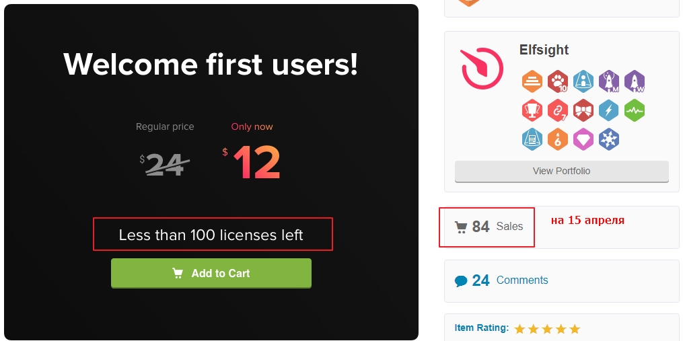This screenshot has width=683, height=341.
Task: Click the Elfsight author name
Action: coord(544,50)
